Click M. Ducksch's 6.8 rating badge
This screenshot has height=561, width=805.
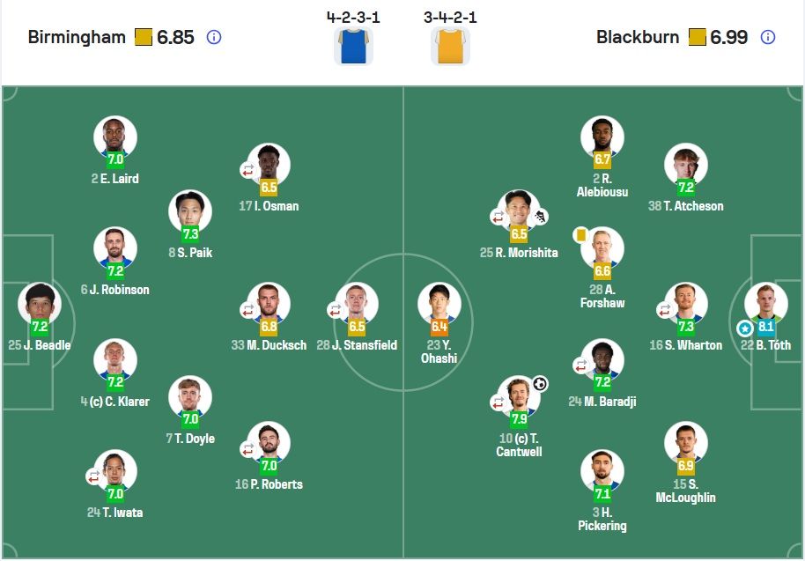click(x=269, y=327)
